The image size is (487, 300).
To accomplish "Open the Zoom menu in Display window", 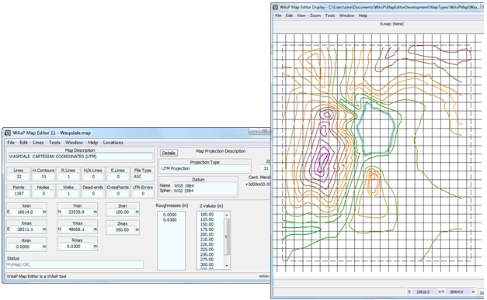I will 315,16.
